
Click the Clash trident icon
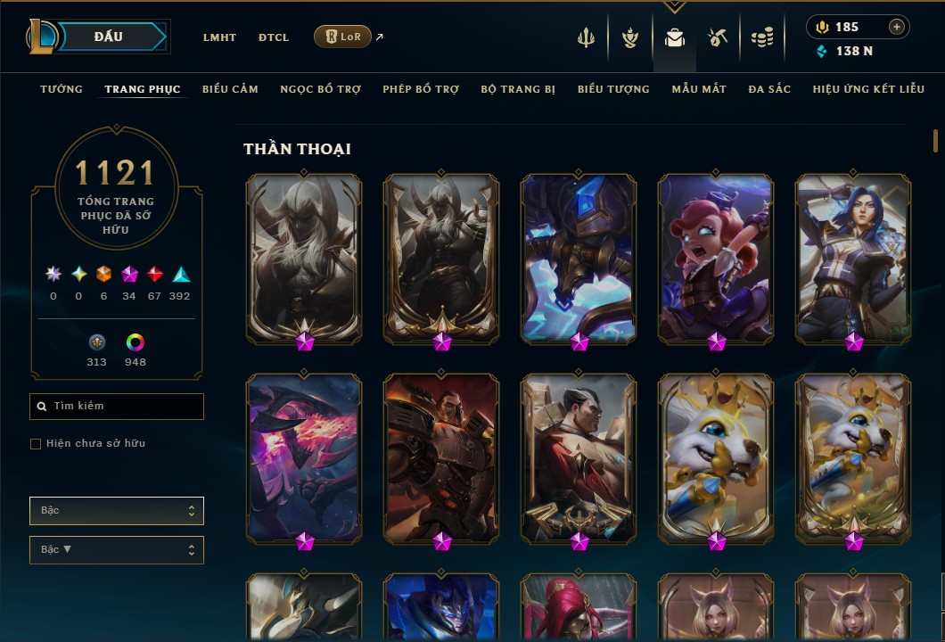586,38
